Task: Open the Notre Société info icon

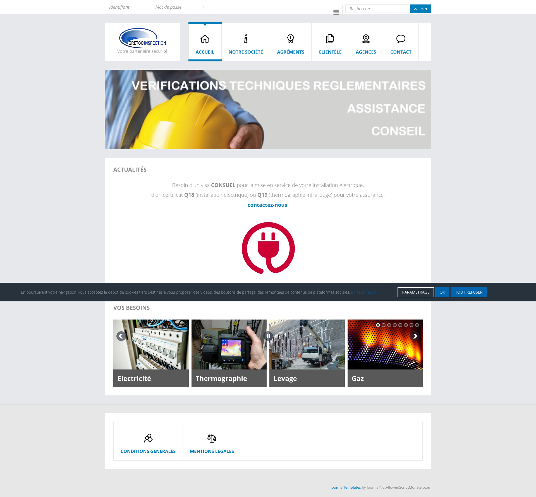Action: 246,39
